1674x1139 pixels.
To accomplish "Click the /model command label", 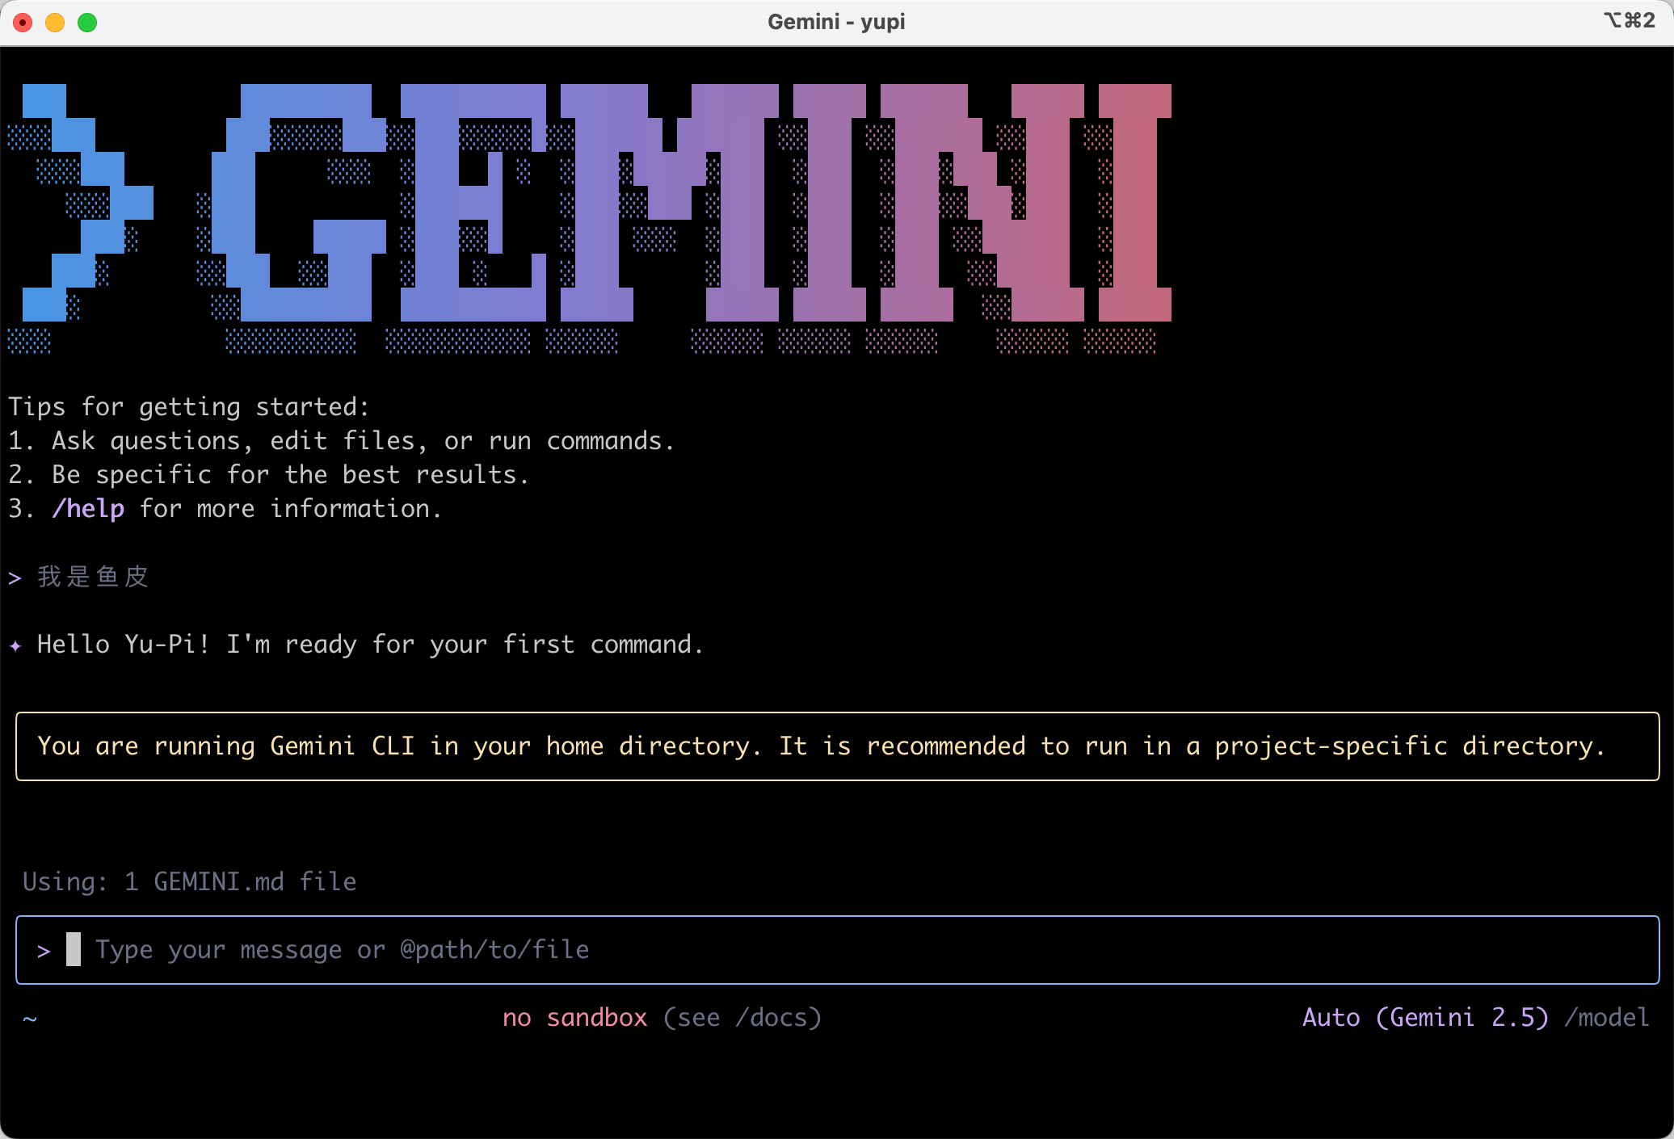I will [1606, 1018].
